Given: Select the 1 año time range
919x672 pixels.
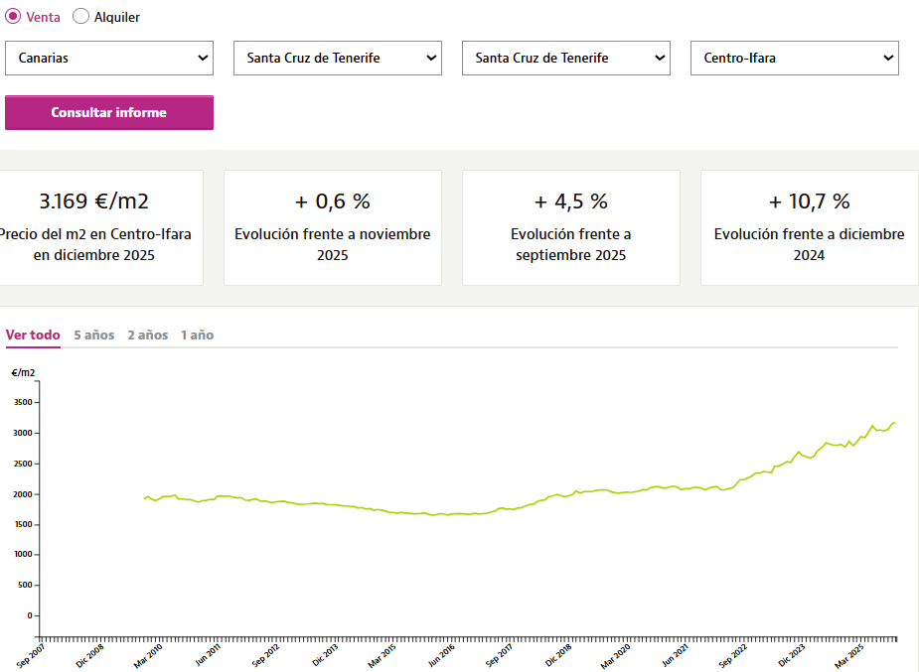Looking at the screenshot, I should (x=197, y=335).
